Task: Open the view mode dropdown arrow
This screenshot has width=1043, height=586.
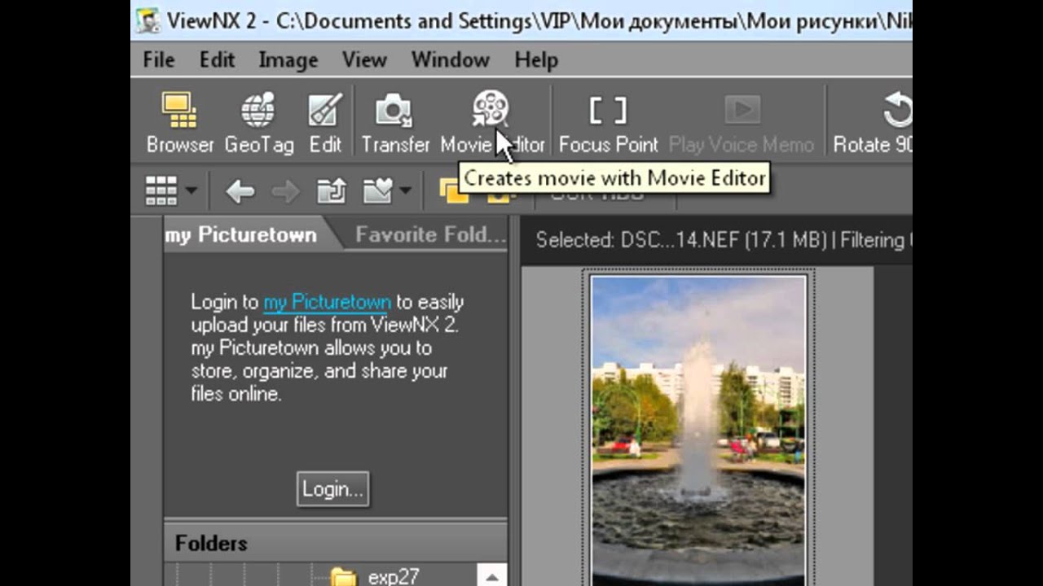Action: 191,192
